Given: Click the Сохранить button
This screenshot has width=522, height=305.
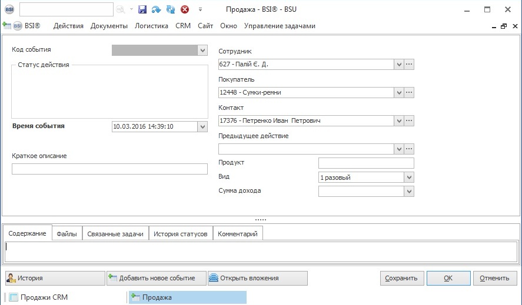Looking at the screenshot, I should coord(401,278).
